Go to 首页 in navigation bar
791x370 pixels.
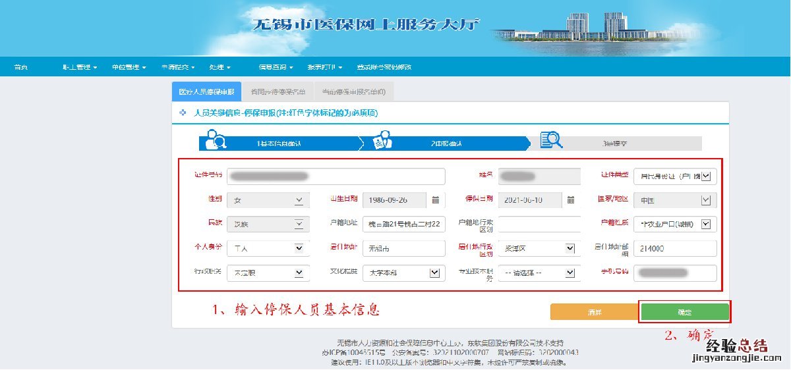21,67
